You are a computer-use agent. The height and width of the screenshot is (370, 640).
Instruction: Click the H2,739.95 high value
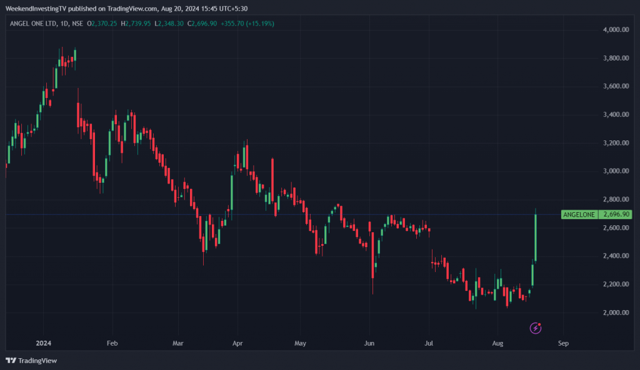(x=136, y=24)
